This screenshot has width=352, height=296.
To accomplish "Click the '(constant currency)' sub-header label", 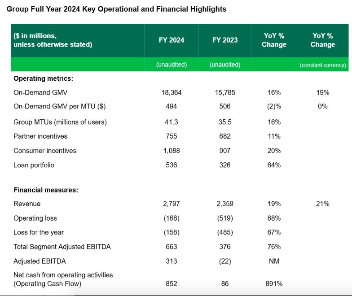I will (x=322, y=65).
